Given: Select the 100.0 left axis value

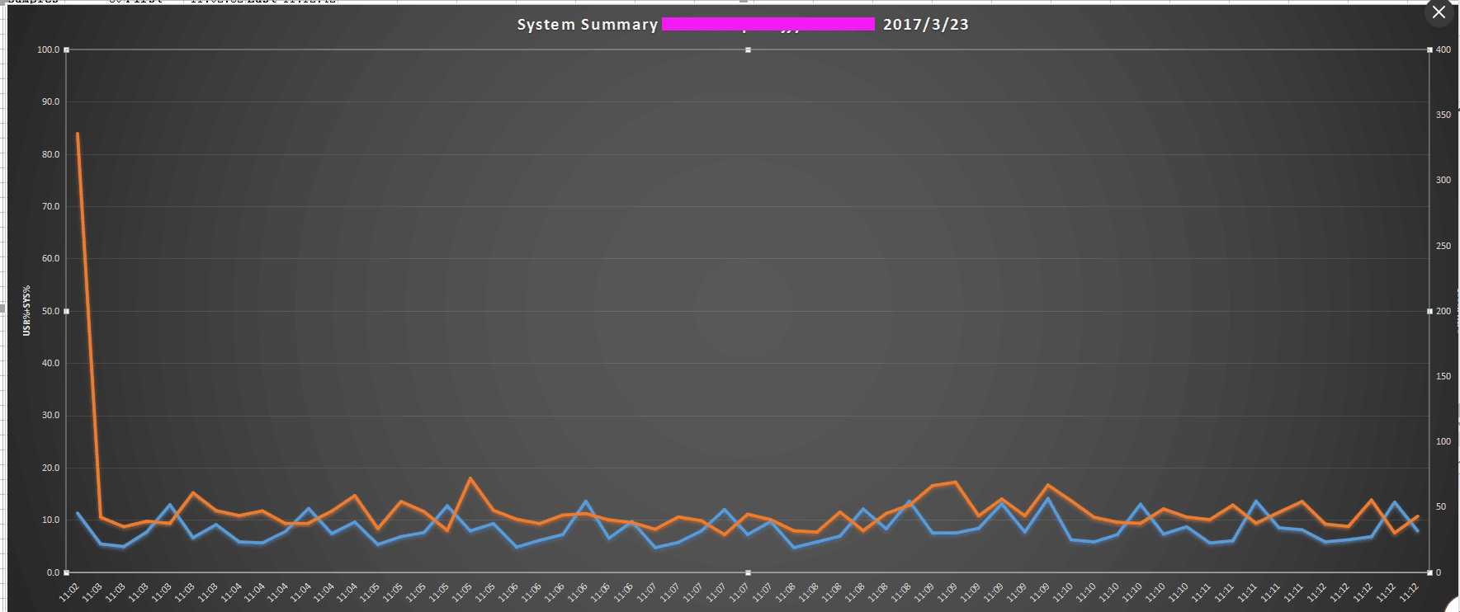Looking at the screenshot, I should coord(48,49).
